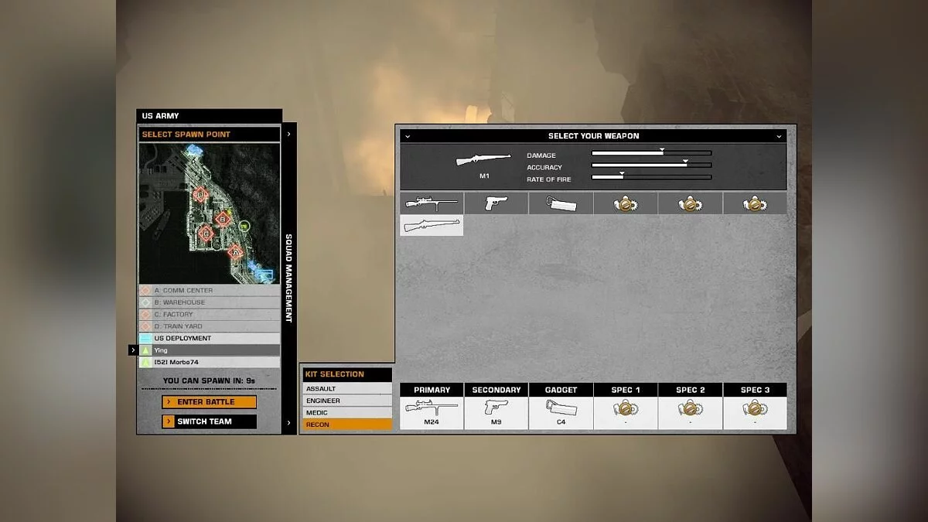Click the Enter Battle button
The width and height of the screenshot is (928, 522).
(209, 402)
